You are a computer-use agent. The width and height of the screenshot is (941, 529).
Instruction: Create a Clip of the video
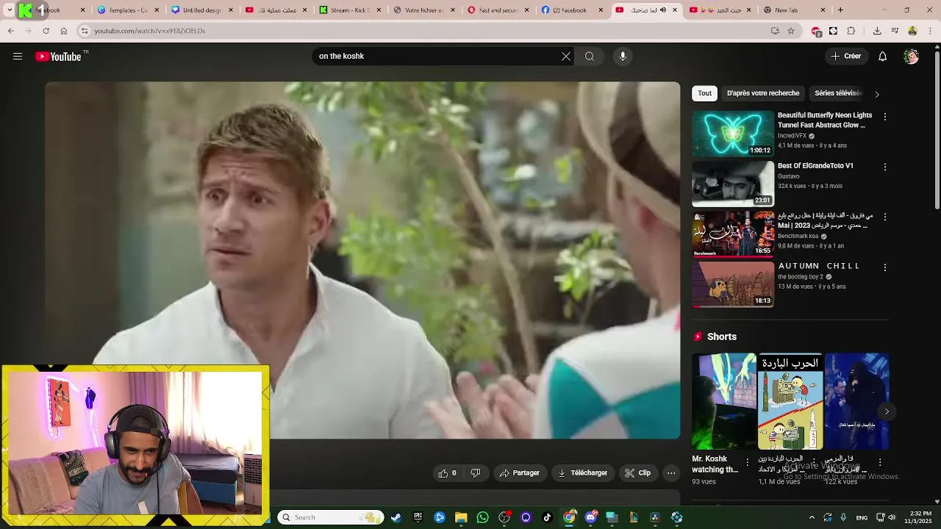638,473
